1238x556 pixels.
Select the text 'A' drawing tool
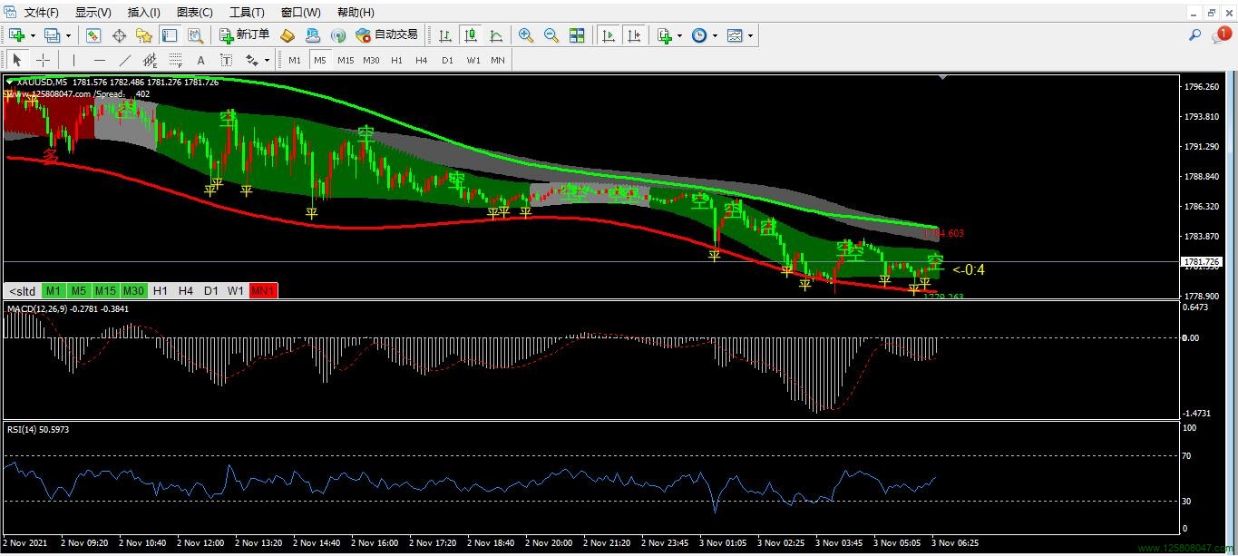(x=201, y=60)
